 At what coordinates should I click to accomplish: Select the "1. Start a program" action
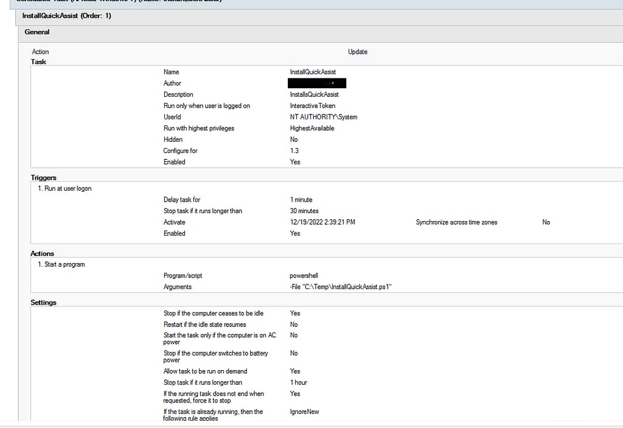click(61, 264)
